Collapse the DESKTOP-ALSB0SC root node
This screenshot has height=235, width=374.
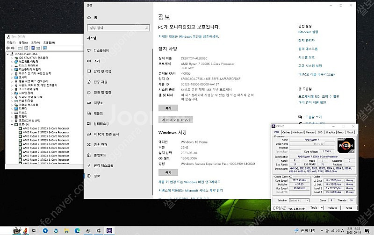[x=8, y=54]
